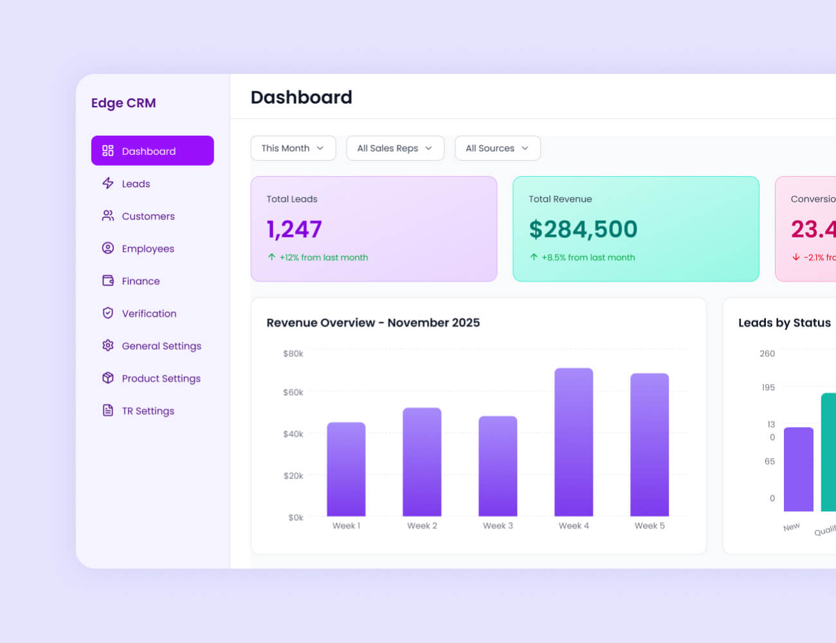The image size is (836, 643).
Task: Expand the All Sales Reps filter
Action: pyautogui.click(x=395, y=148)
